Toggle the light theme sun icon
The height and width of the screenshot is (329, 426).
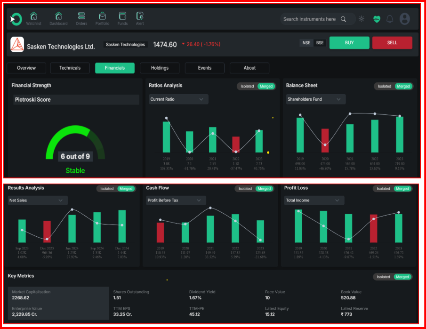[x=362, y=19]
